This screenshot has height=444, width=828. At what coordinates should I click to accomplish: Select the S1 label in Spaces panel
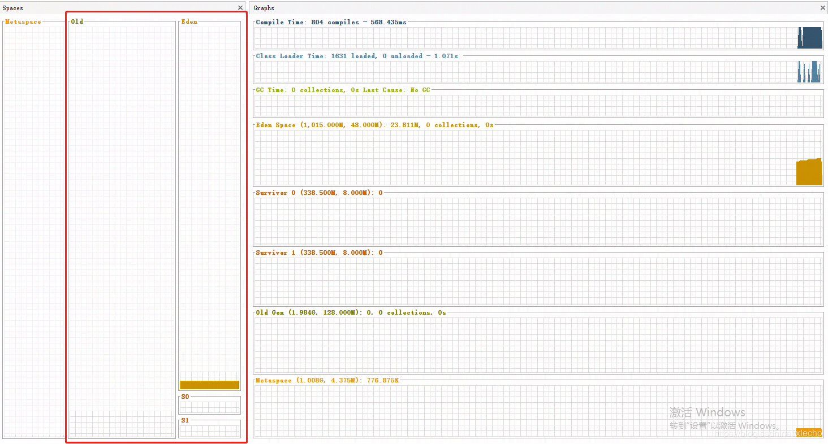186,420
